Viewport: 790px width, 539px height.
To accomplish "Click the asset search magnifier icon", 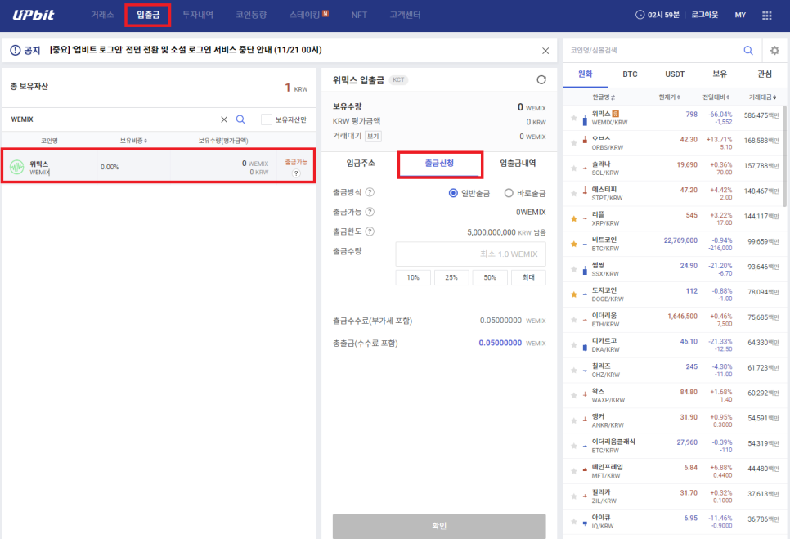I will point(240,119).
